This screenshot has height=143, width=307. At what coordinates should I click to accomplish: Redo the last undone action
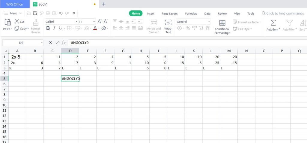(x=67, y=13)
